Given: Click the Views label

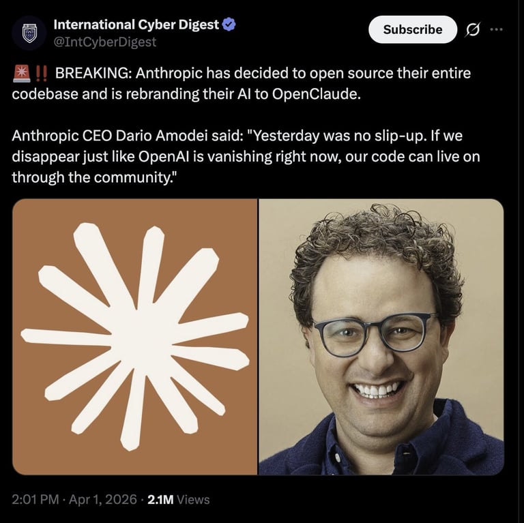Looking at the screenshot, I should tap(193, 499).
